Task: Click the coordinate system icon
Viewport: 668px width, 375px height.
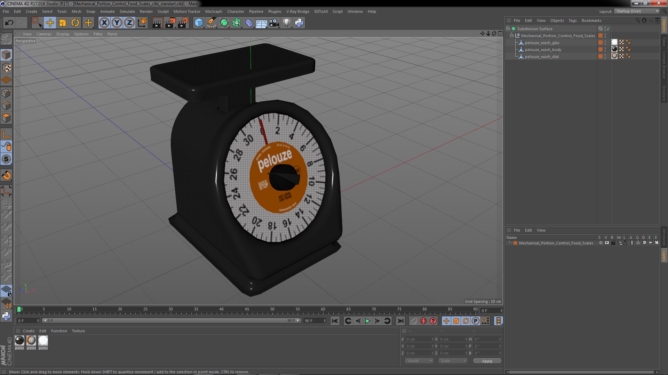Action: click(x=142, y=23)
